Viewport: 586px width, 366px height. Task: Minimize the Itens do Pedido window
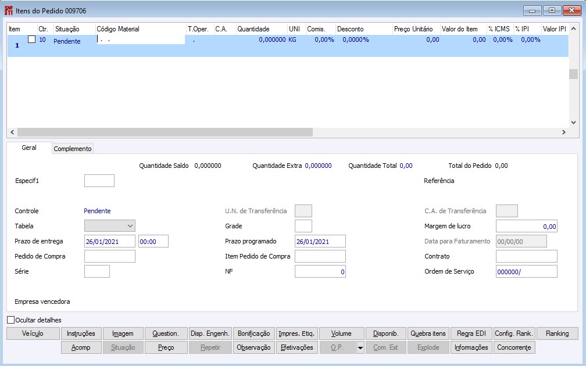click(532, 10)
